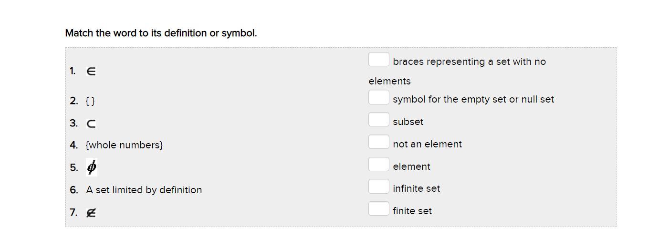Click the answer box next to 'subset'
Screen dimensions: 648x239
coord(378,120)
